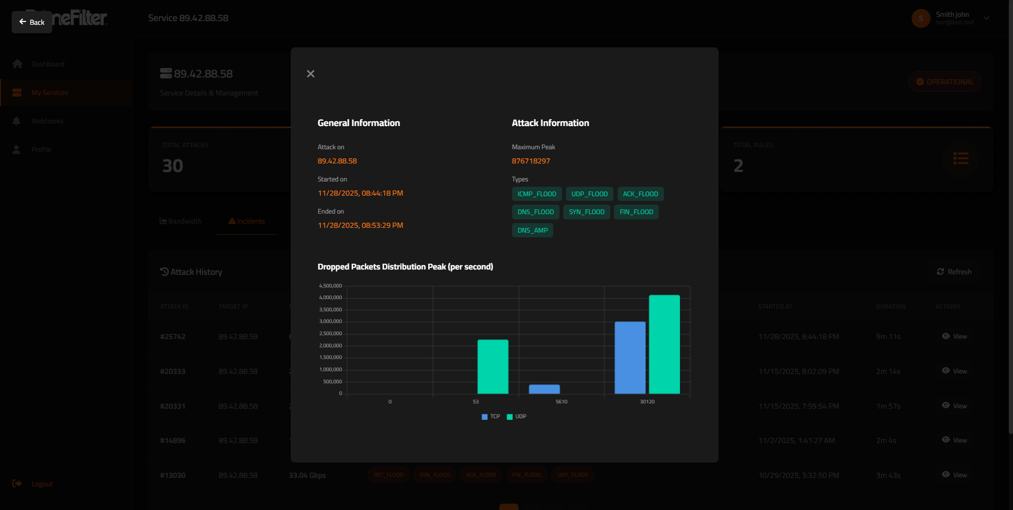Click the Logout icon

17,484
